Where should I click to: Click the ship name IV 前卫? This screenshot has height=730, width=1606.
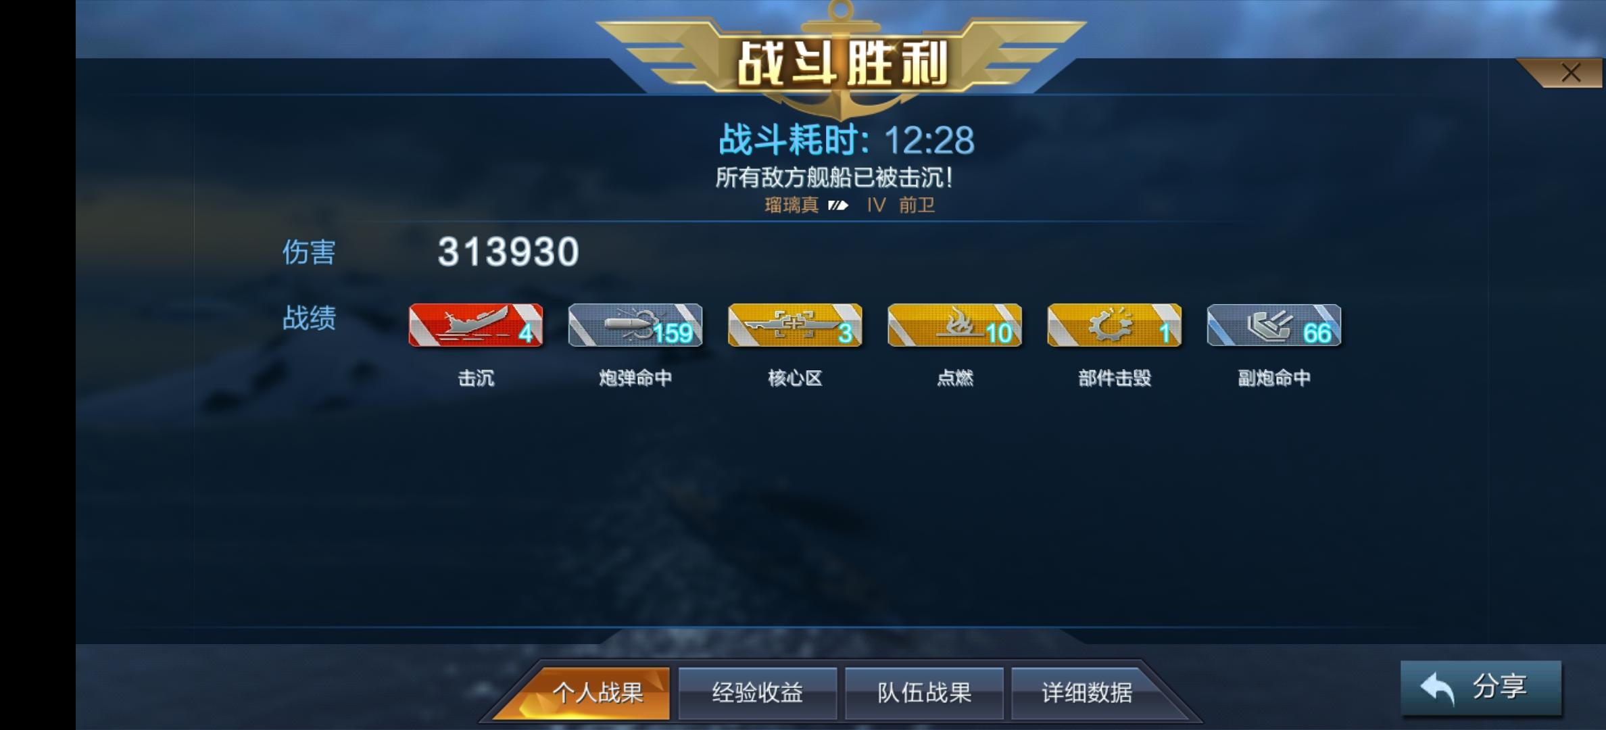click(901, 205)
